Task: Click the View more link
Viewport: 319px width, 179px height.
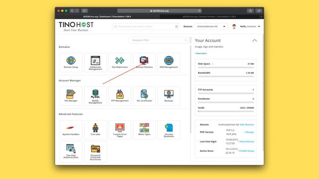Action: point(201,53)
